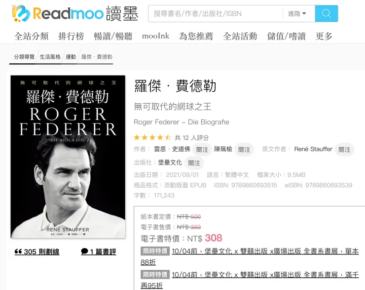
Task: Open the 全站分類 menu
Action: [x=31, y=36]
